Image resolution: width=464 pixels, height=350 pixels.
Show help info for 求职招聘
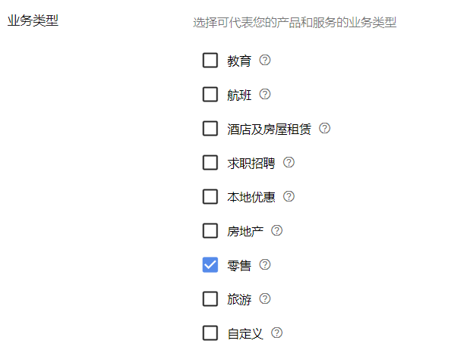[289, 162]
